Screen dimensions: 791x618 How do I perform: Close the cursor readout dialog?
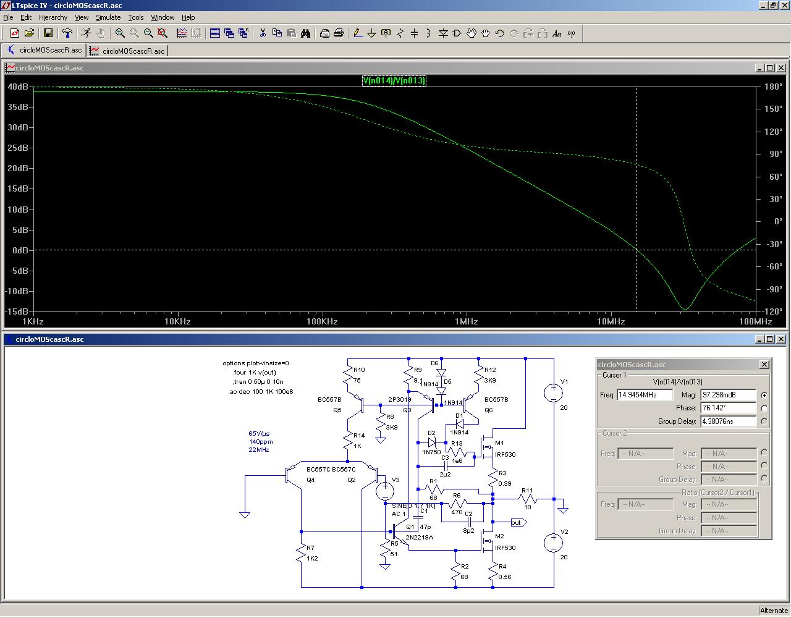tap(764, 365)
